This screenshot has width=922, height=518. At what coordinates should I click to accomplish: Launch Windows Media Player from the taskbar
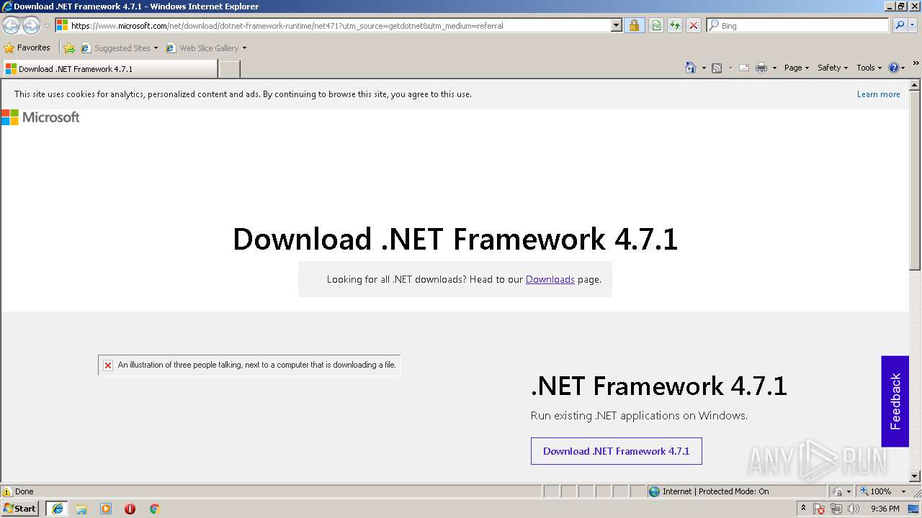point(106,509)
